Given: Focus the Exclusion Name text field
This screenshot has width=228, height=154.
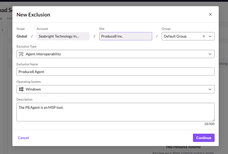Looking at the screenshot, I should (x=115, y=72).
